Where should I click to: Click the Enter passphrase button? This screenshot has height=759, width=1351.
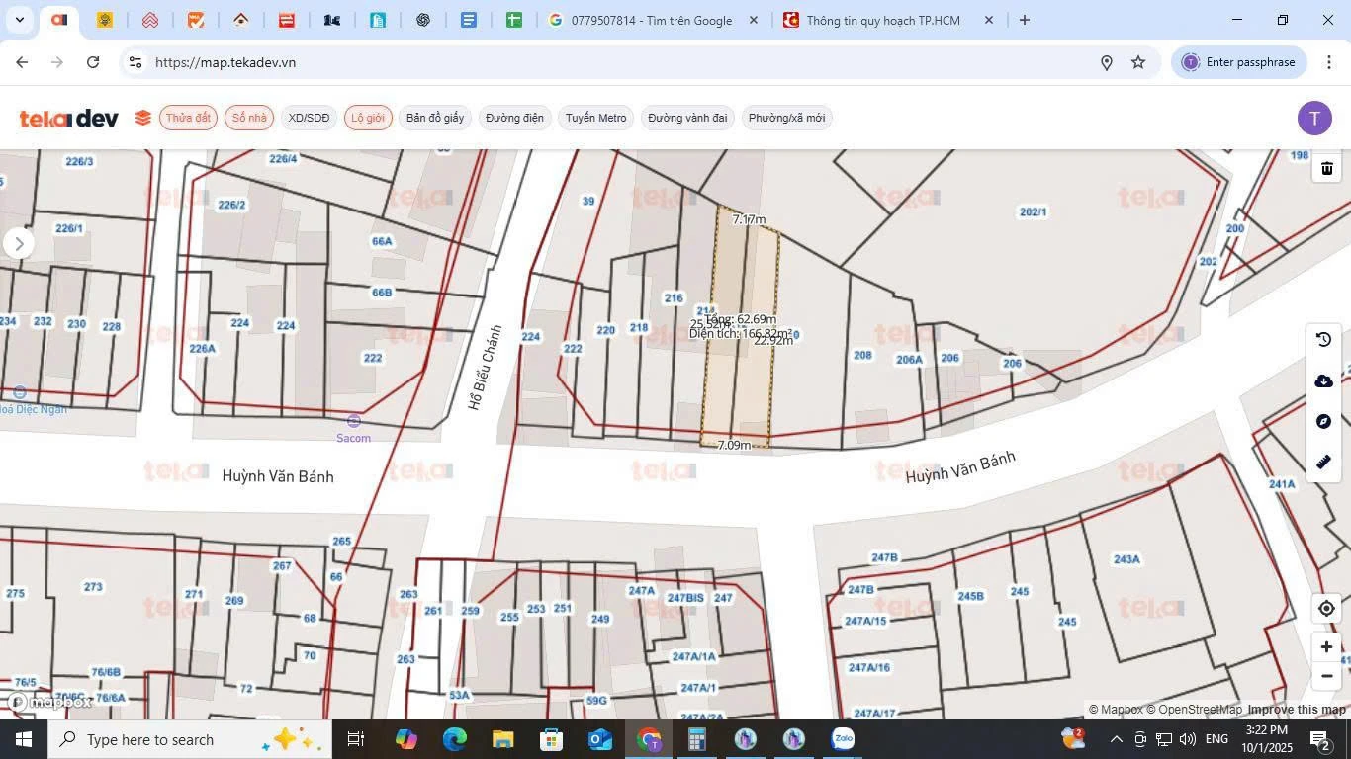pos(1239,61)
